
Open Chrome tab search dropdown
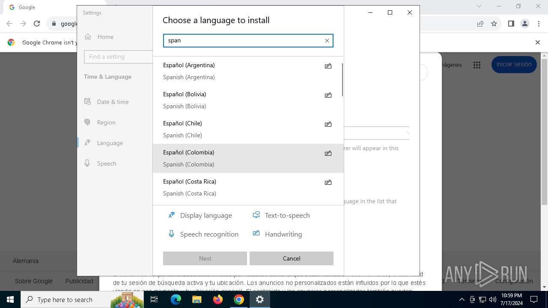point(479,6)
